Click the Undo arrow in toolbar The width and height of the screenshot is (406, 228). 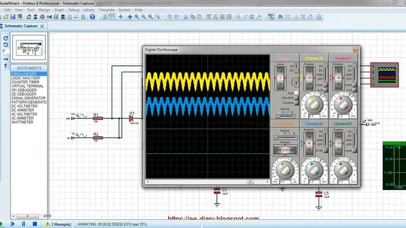(169, 17)
